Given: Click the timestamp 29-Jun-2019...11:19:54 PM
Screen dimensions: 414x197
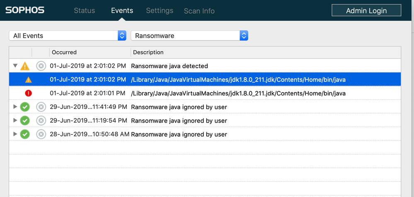Looking at the screenshot, I should (x=88, y=121).
